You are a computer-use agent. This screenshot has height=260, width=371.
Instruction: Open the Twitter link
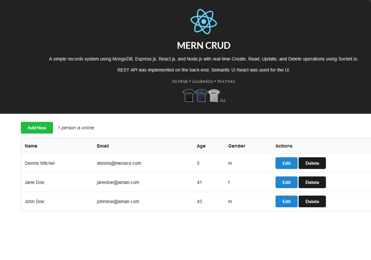[x=226, y=81]
